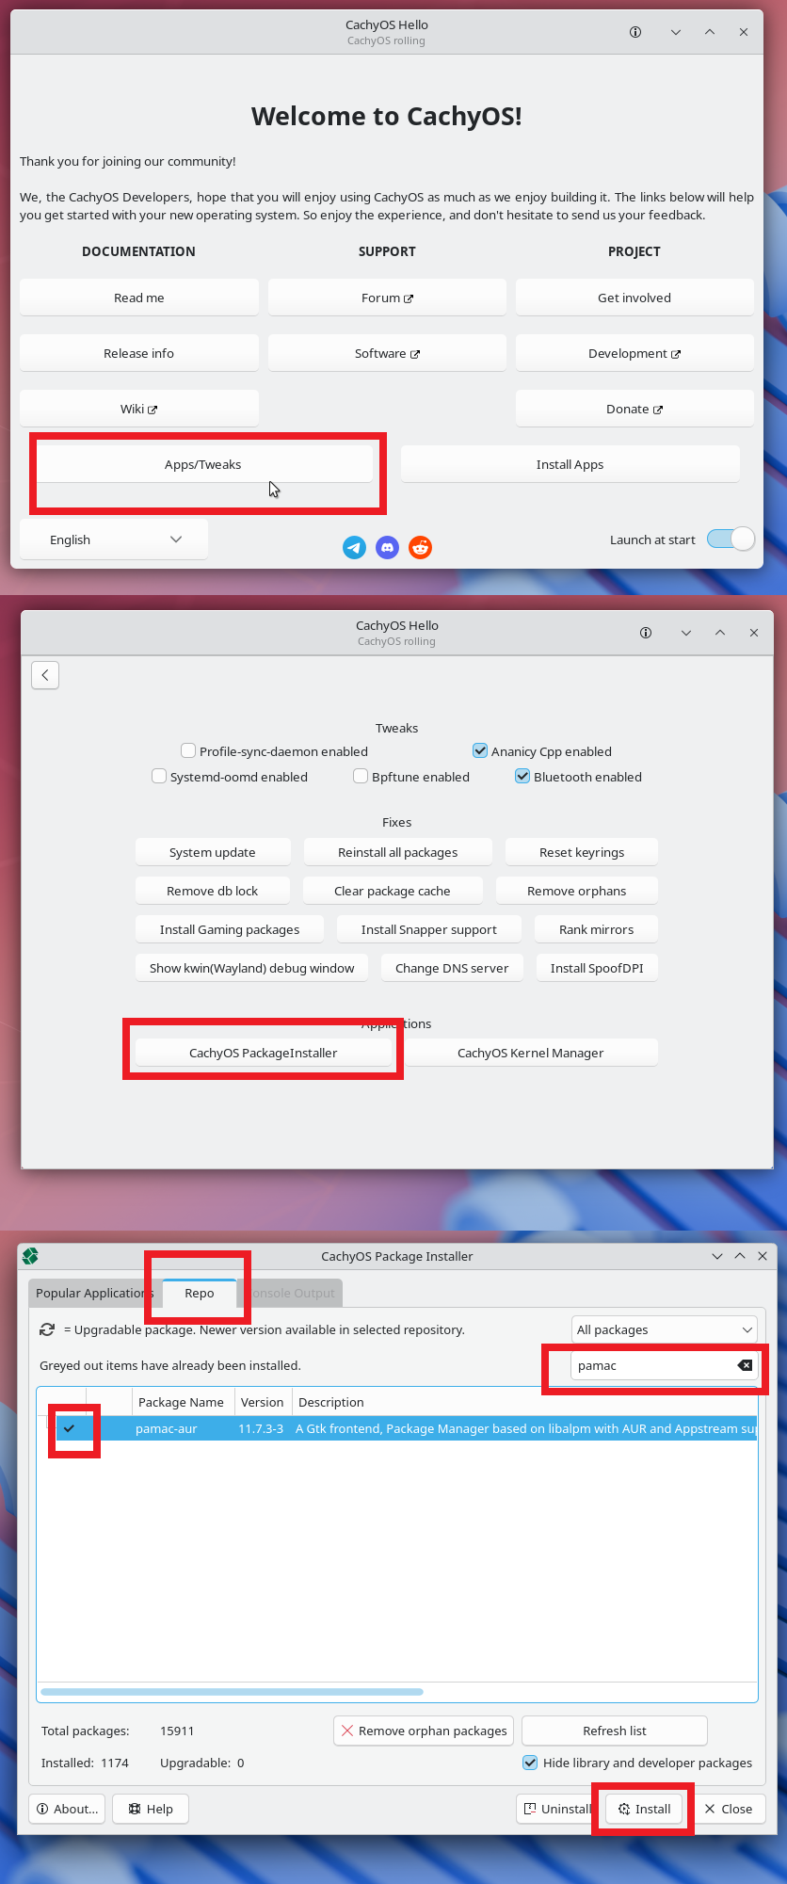Image resolution: width=787 pixels, height=1884 pixels.
Task: Click the info icon in Tweaks window titlebar
Action: (646, 633)
